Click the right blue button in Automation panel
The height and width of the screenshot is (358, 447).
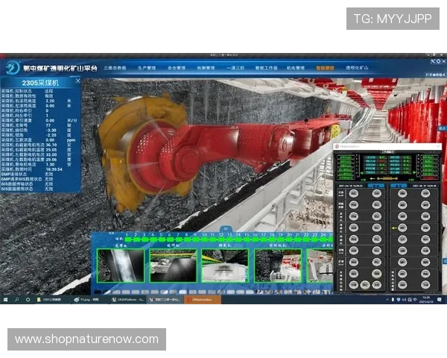[399, 186]
